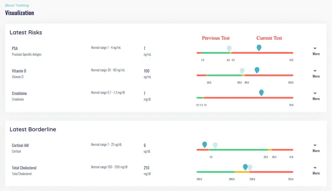Select the Total Cholesterol row title
This screenshot has width=332, height=191.
[24, 168]
